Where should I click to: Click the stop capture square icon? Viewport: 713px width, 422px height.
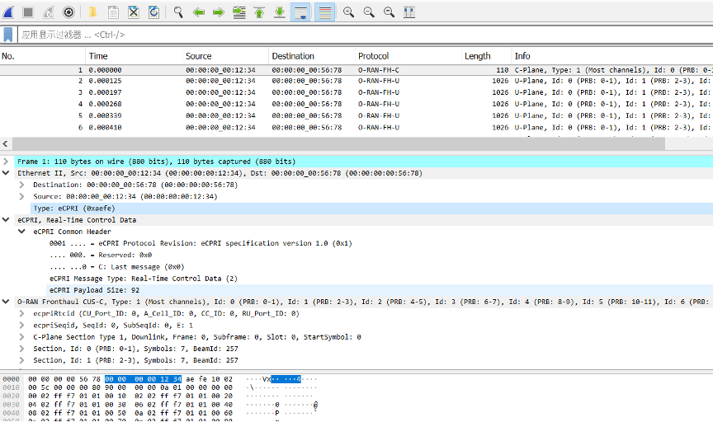28,12
